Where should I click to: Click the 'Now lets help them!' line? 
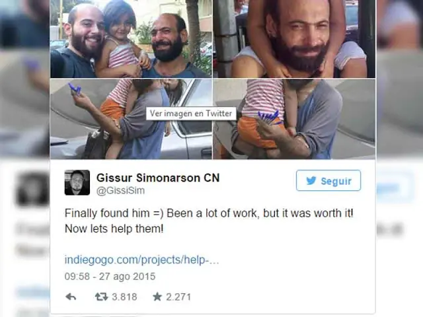pyautogui.click(x=114, y=229)
